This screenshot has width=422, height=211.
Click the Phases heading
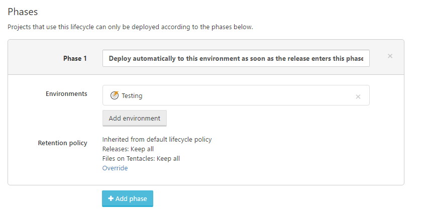coord(23,11)
